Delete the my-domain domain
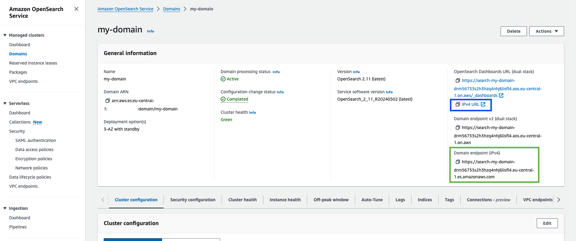Image resolution: width=576 pixels, height=241 pixels. point(514,31)
